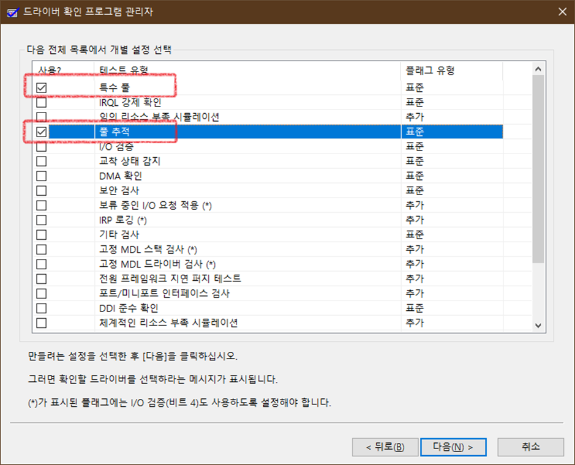Sort by 테스트 유형 column header
This screenshot has height=465, width=575.
coord(247,70)
